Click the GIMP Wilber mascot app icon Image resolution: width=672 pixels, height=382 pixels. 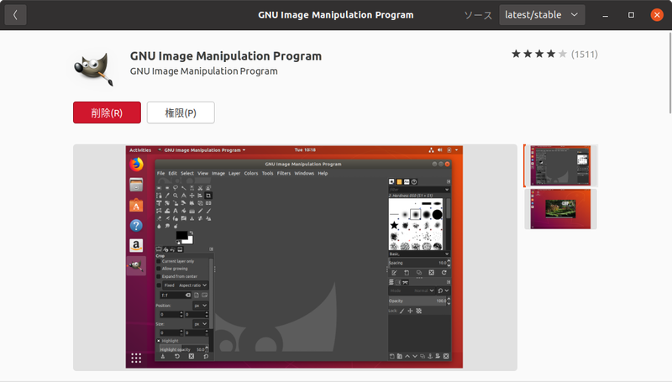click(x=94, y=69)
